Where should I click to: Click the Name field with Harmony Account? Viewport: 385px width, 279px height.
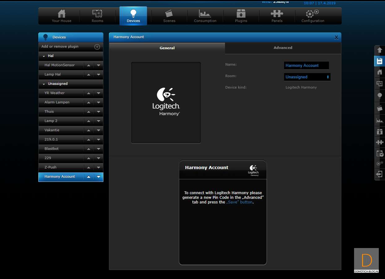pyautogui.click(x=306, y=66)
